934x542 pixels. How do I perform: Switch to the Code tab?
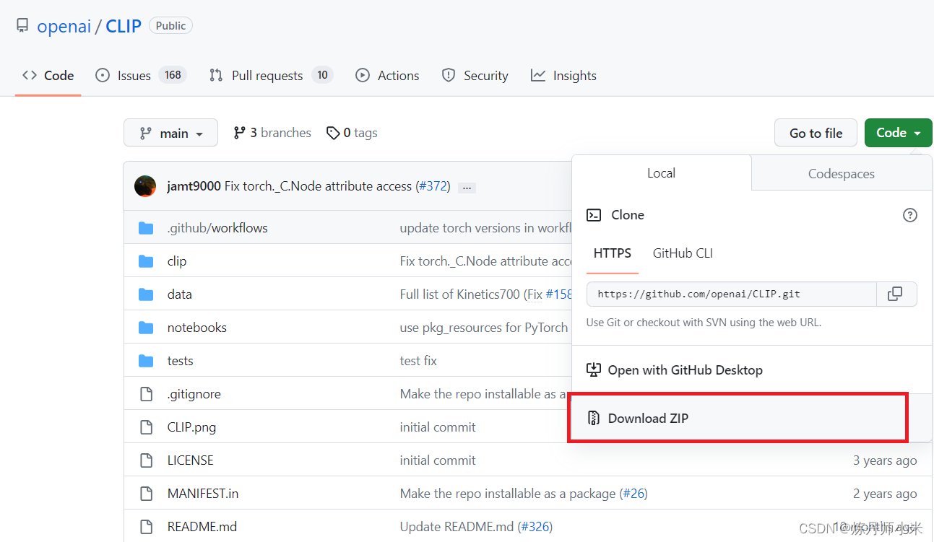click(x=48, y=76)
